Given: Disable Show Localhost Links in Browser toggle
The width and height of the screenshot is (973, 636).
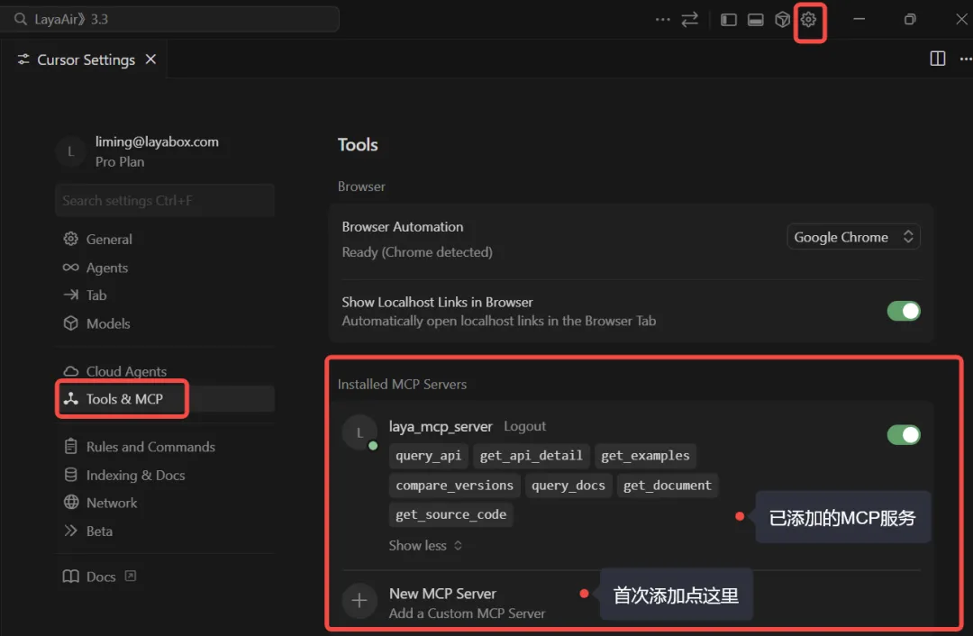Looking at the screenshot, I should click(x=904, y=311).
